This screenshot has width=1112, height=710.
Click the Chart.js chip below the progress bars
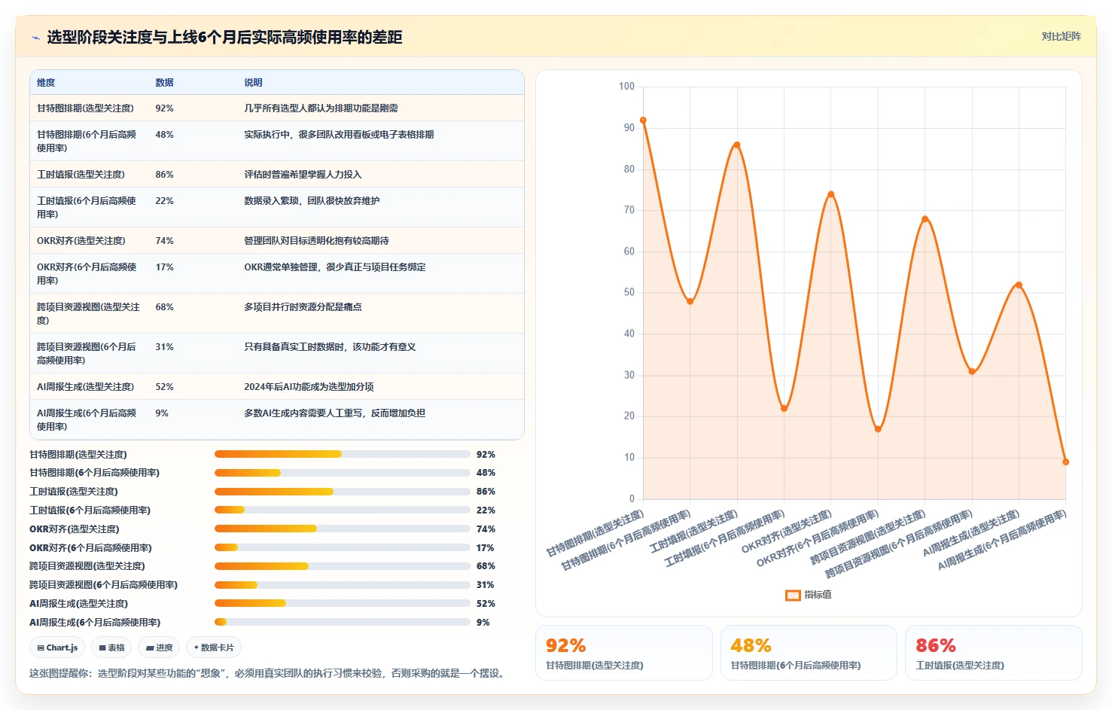click(57, 648)
